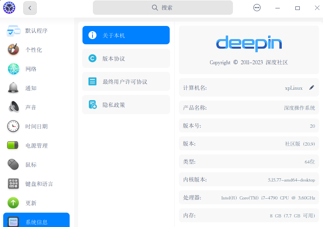Click the 计算机名 label
Viewport: 323px width, 227px height.
[195, 88]
